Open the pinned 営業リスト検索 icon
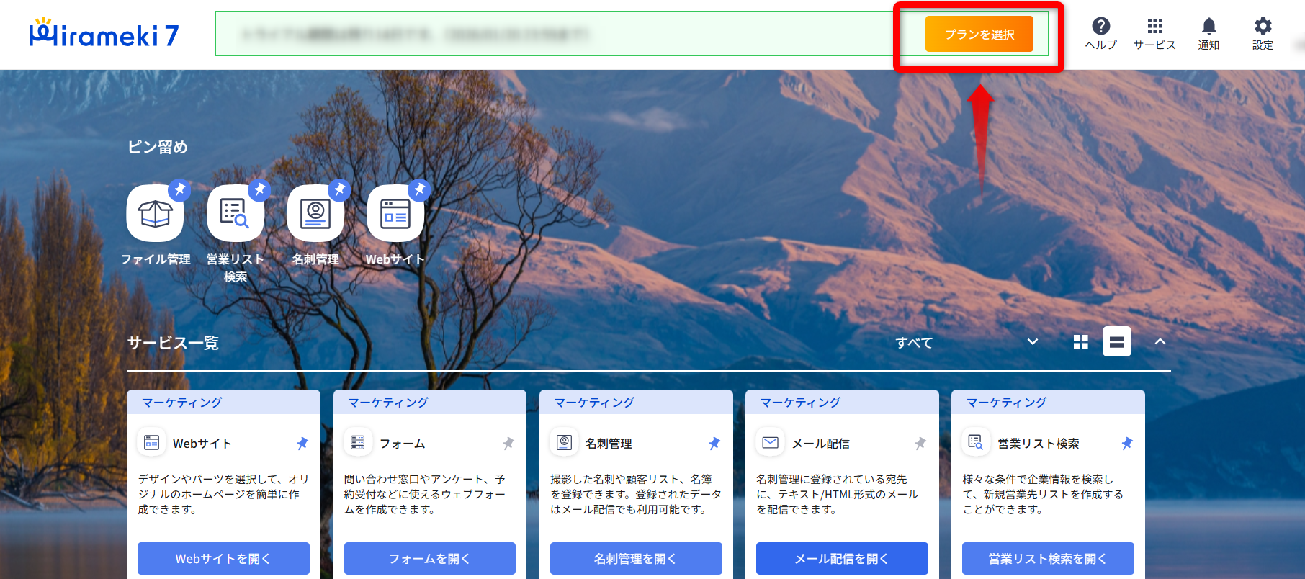Screen dimensions: 1305x579 click(x=235, y=214)
